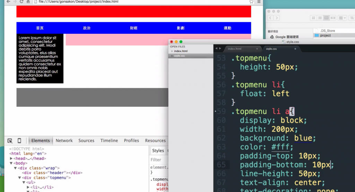The image size is (355, 192).
Task: Bookmark the page with the star icon
Action: point(251,2)
